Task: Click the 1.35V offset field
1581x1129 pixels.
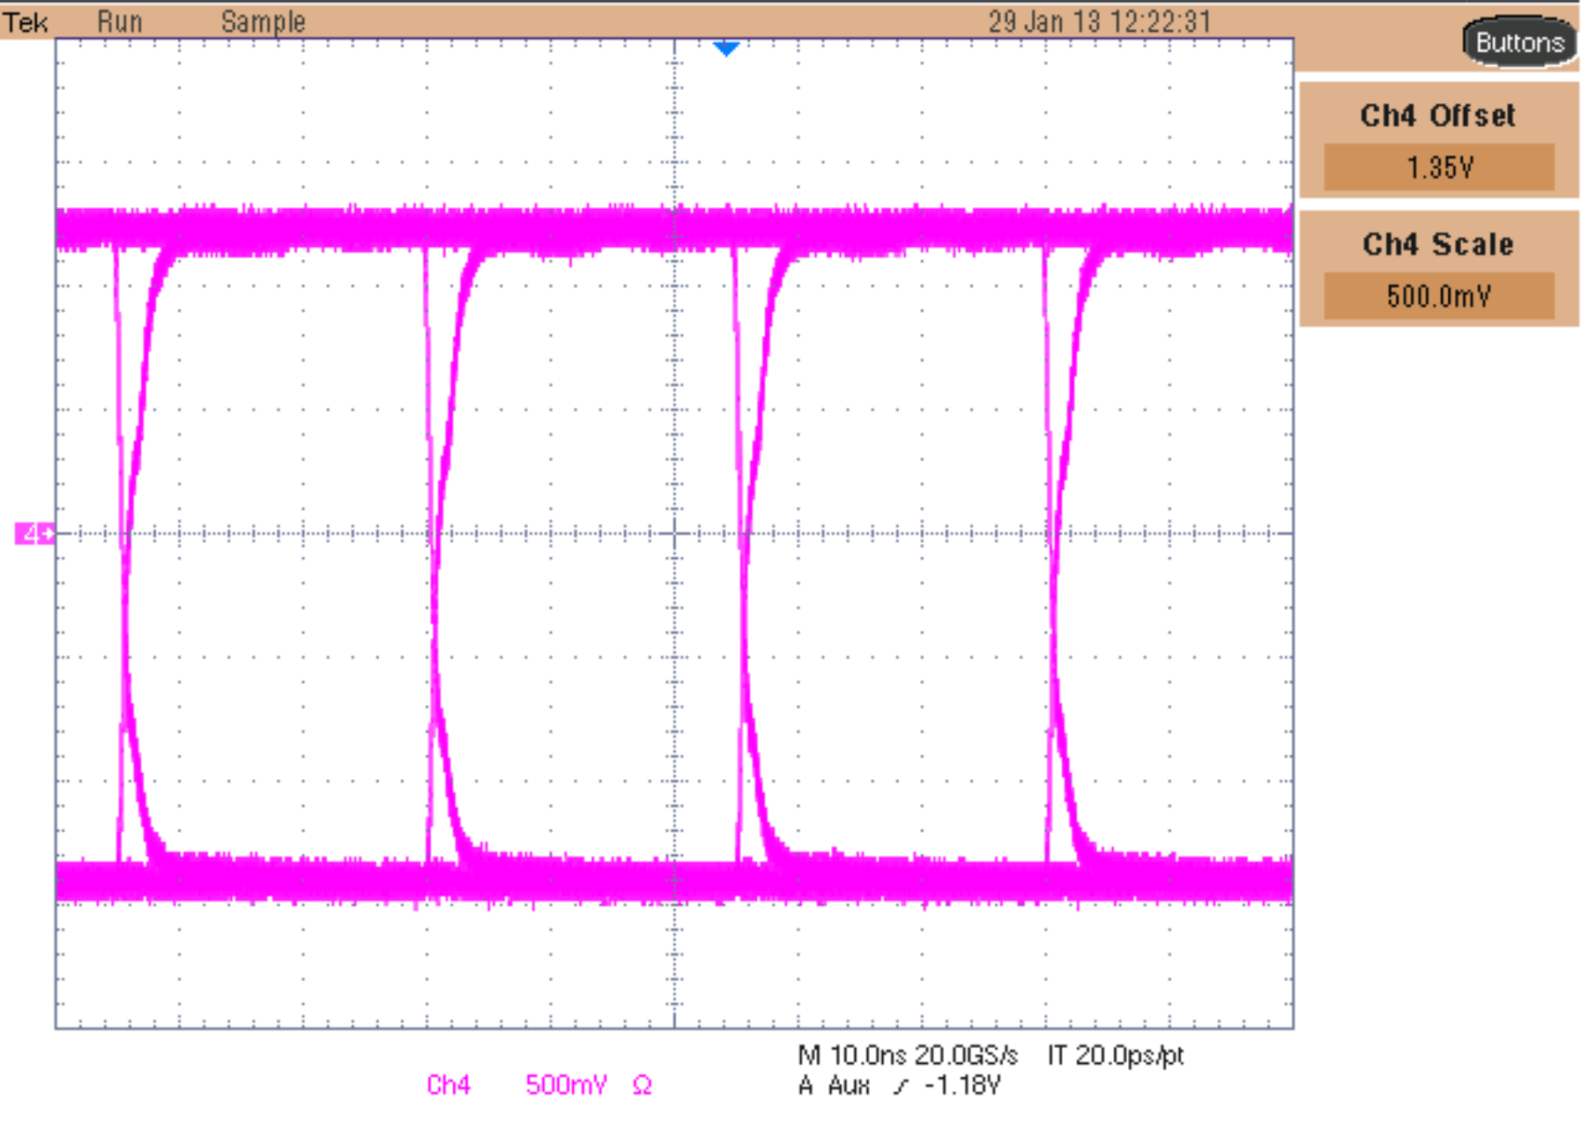Action: pyautogui.click(x=1438, y=167)
